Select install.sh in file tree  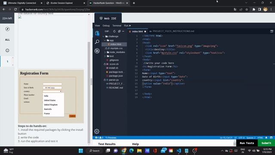point(113,68)
